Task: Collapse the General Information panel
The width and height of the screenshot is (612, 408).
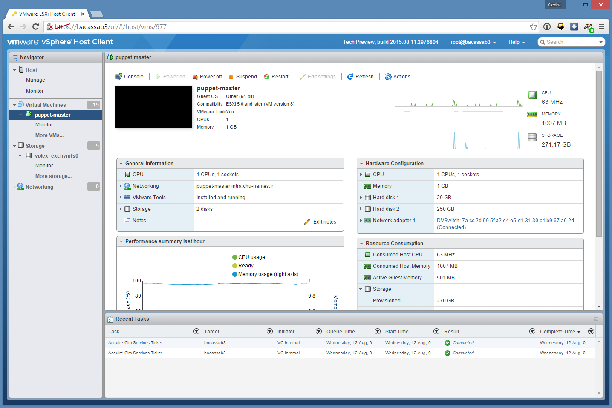Action: click(121, 164)
